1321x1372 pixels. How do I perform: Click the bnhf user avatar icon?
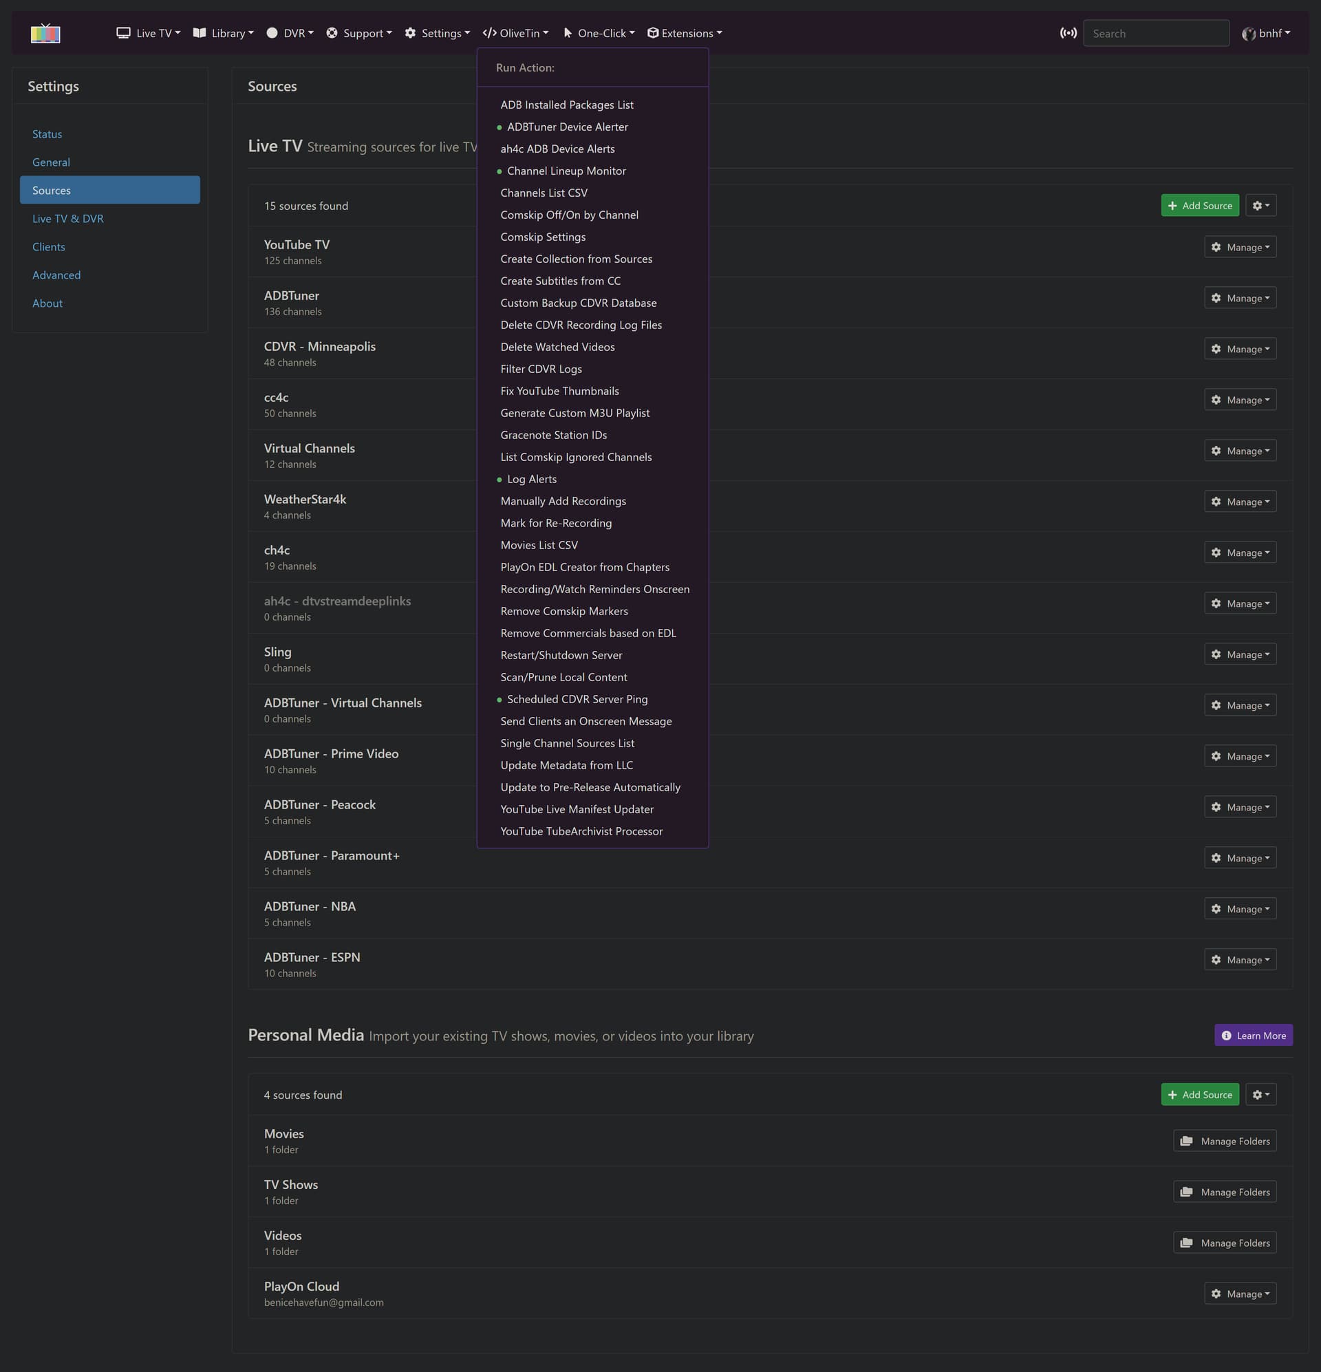tap(1248, 34)
